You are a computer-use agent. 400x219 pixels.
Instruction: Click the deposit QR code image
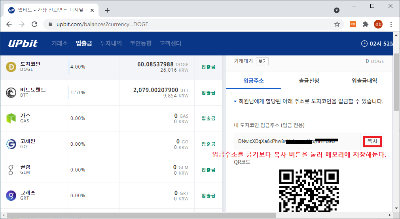[x=309, y=190]
